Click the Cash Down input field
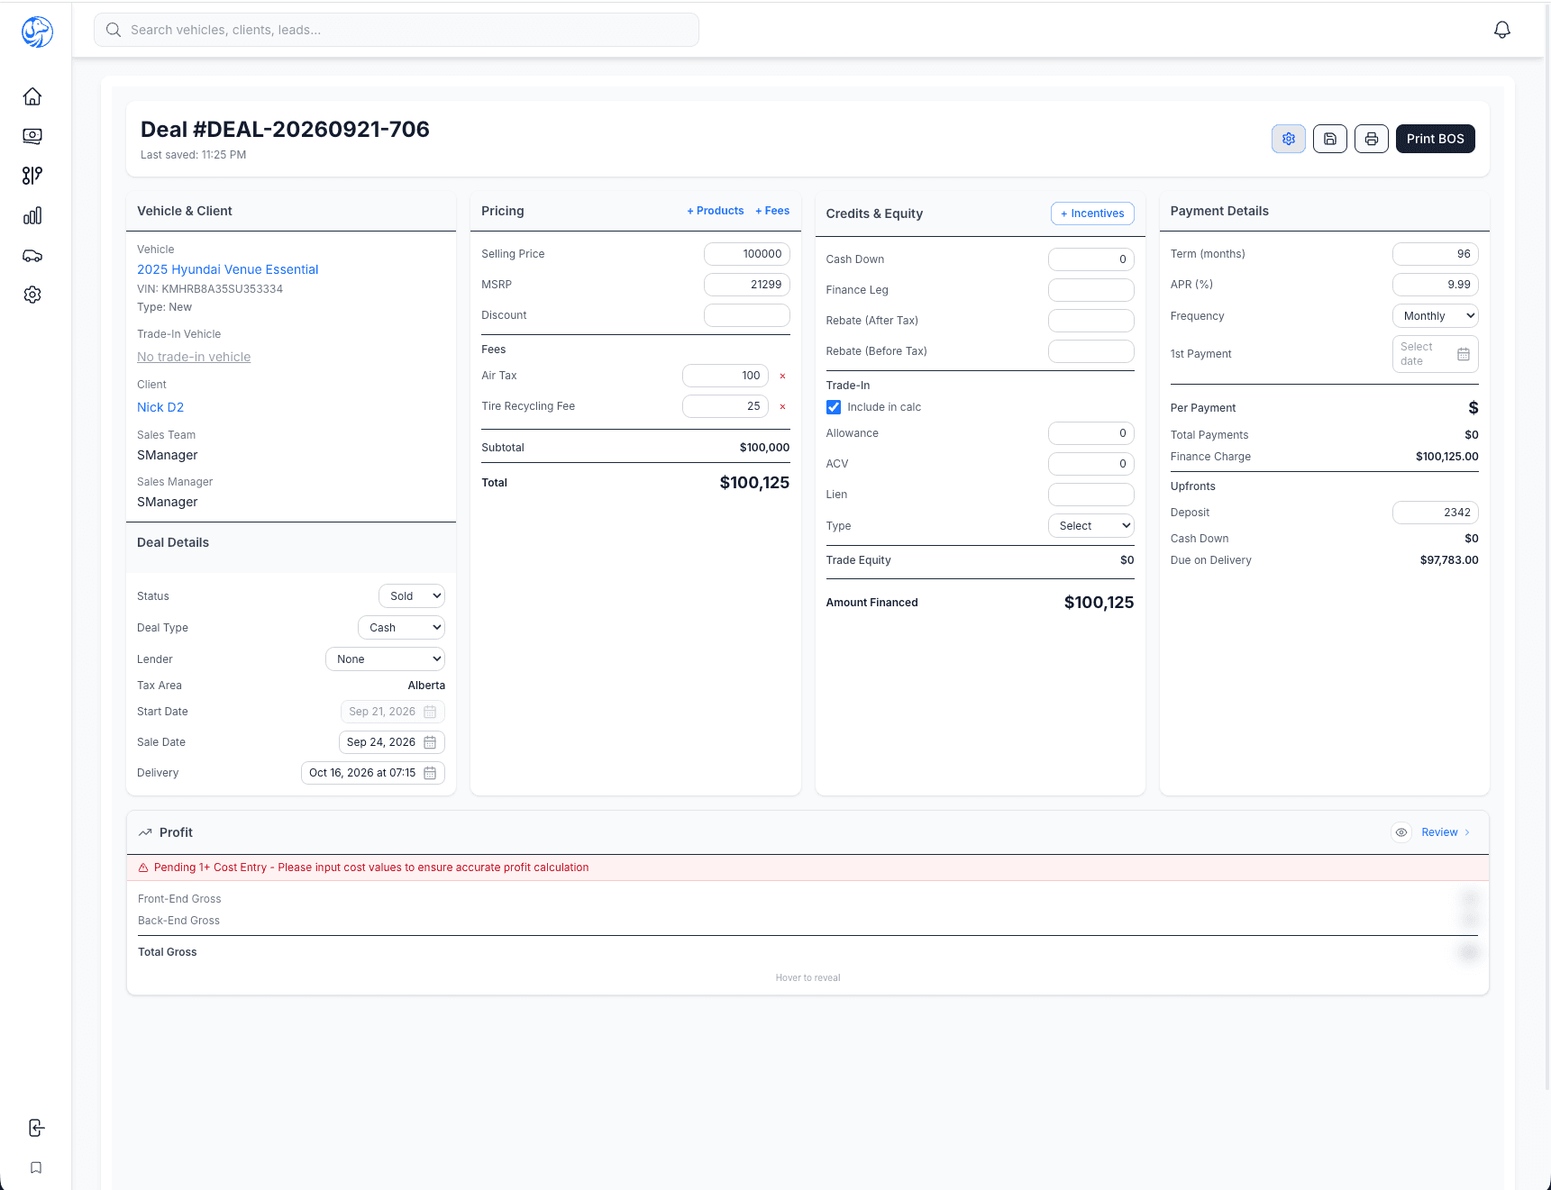The image size is (1551, 1190). pos(1090,259)
